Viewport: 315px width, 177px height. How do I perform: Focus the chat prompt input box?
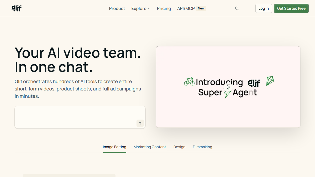(80, 117)
